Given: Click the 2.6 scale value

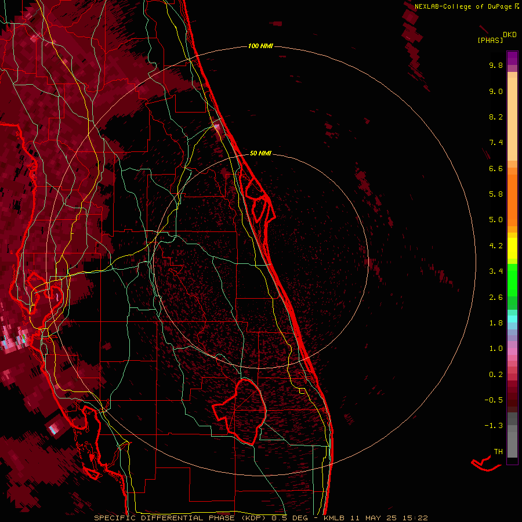Looking at the screenshot, I should tap(496, 298).
